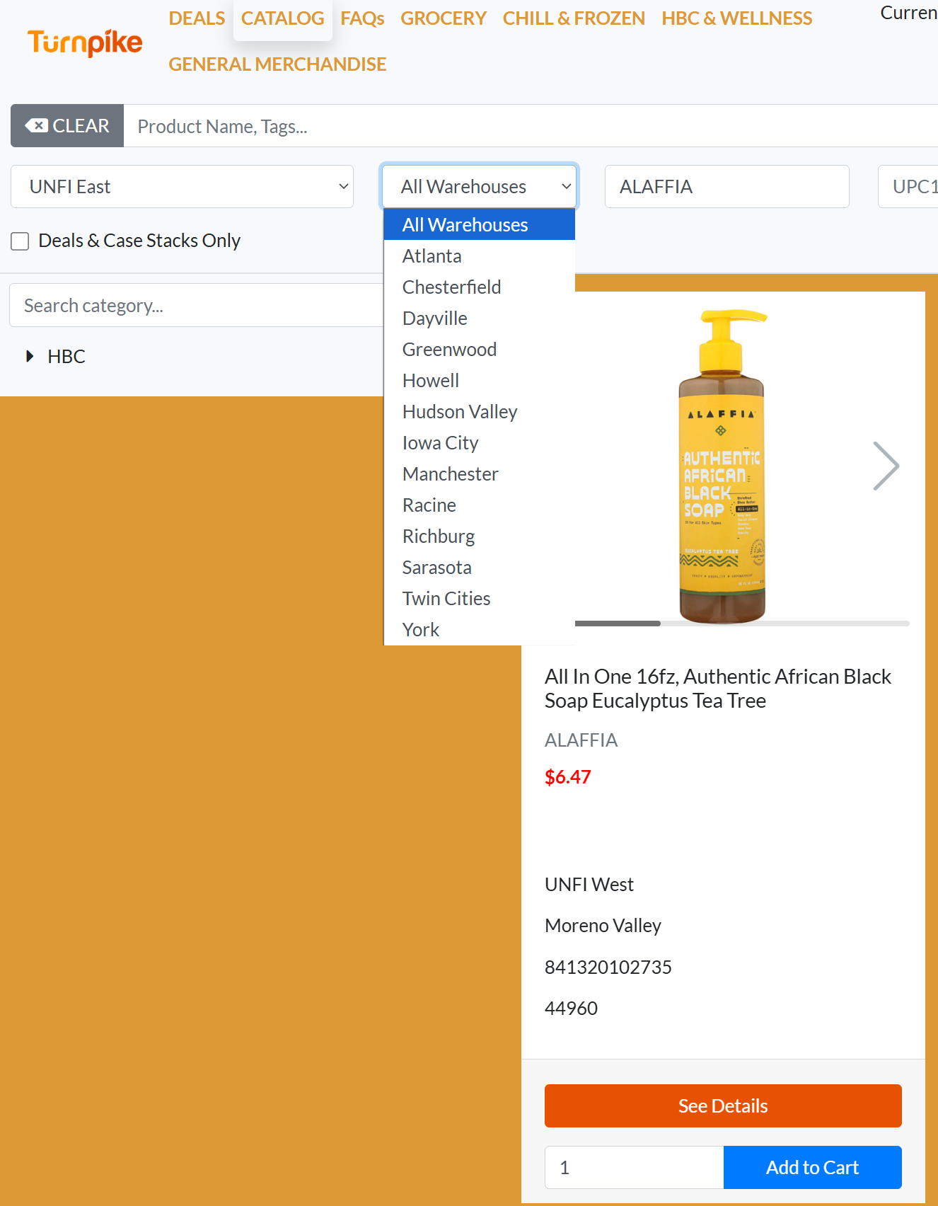This screenshot has height=1206, width=938.
Task: Open the FAQs tab
Action: 362,18
